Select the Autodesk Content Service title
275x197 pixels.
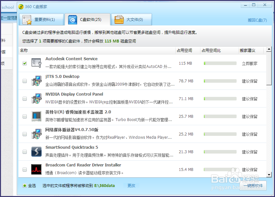tap(71, 59)
